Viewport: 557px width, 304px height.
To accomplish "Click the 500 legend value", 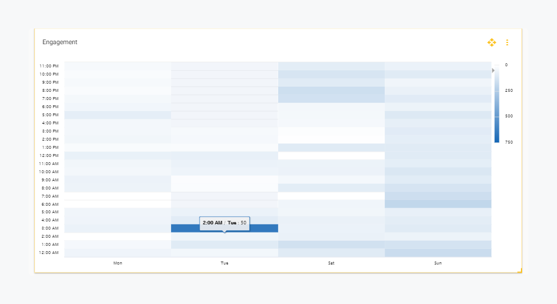I will click(x=509, y=116).
